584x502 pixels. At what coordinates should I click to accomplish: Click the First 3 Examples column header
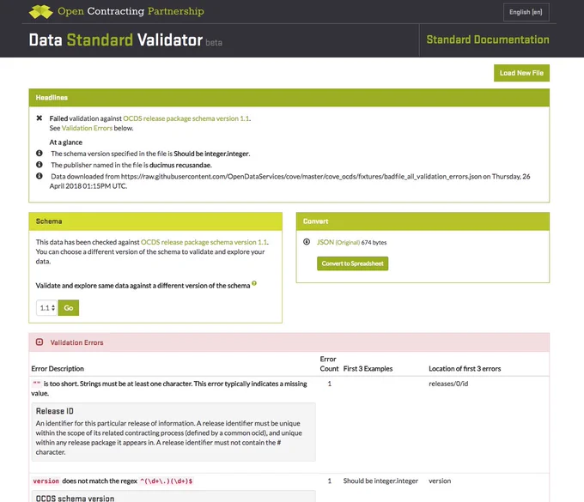(368, 368)
